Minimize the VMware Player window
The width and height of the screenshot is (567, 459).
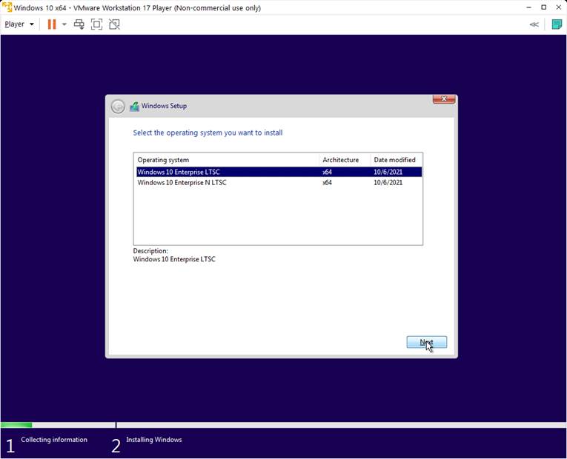528,7
